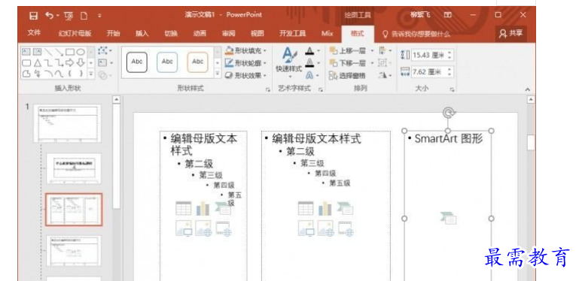This screenshot has height=281, width=576.
Task: Click the Save icon in quick access toolbar
Action: click(33, 15)
